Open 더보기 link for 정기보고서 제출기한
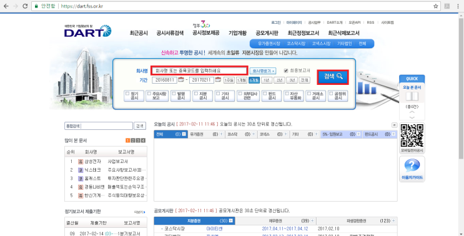The height and width of the screenshot is (236, 464). coord(139,212)
